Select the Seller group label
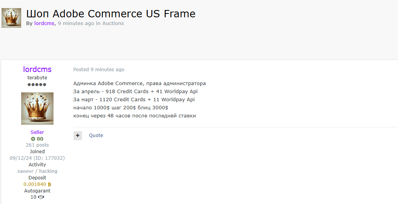 pyautogui.click(x=37, y=132)
